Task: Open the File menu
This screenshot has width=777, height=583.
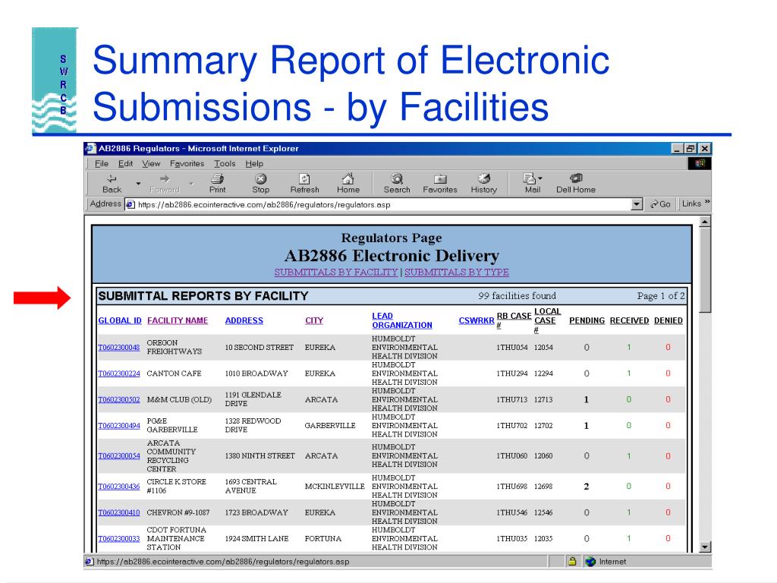Action: tap(102, 164)
